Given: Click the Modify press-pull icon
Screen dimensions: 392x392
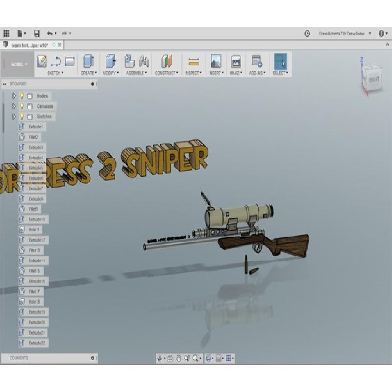Looking at the screenshot, I should (111, 61).
